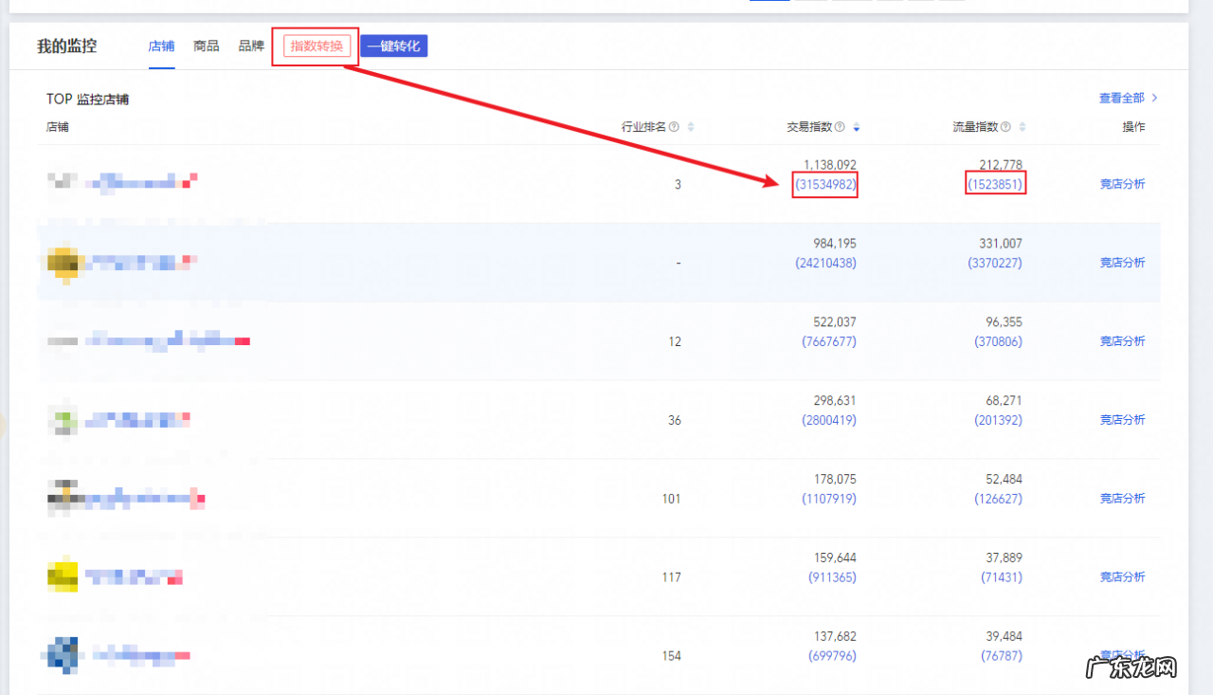This screenshot has height=695, width=1213.
Task: Click help icon next to 行业排名
Action: tap(674, 127)
